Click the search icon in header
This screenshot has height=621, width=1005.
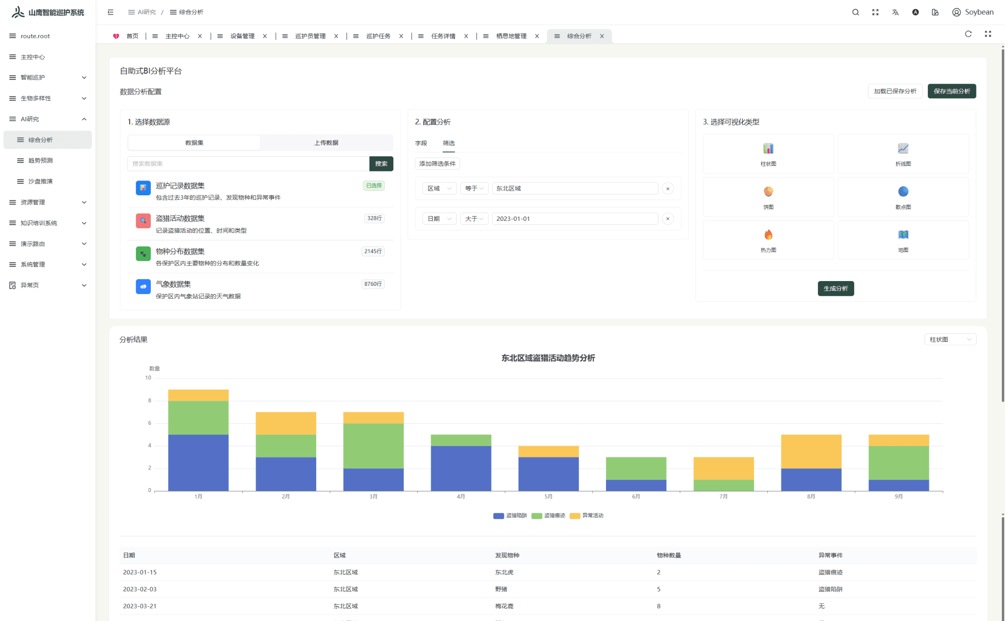(855, 12)
